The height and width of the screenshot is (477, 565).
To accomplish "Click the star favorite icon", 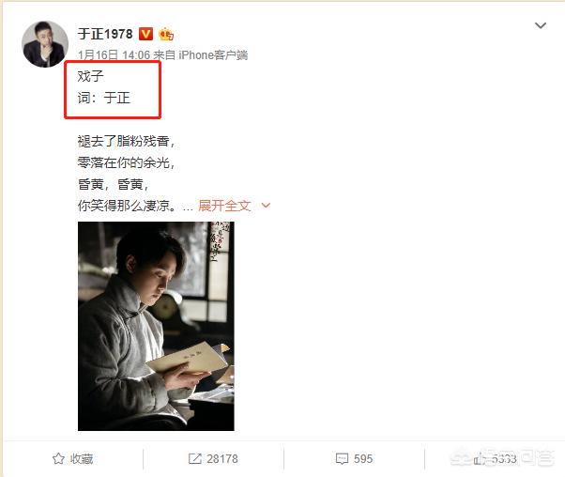I will click(58, 458).
